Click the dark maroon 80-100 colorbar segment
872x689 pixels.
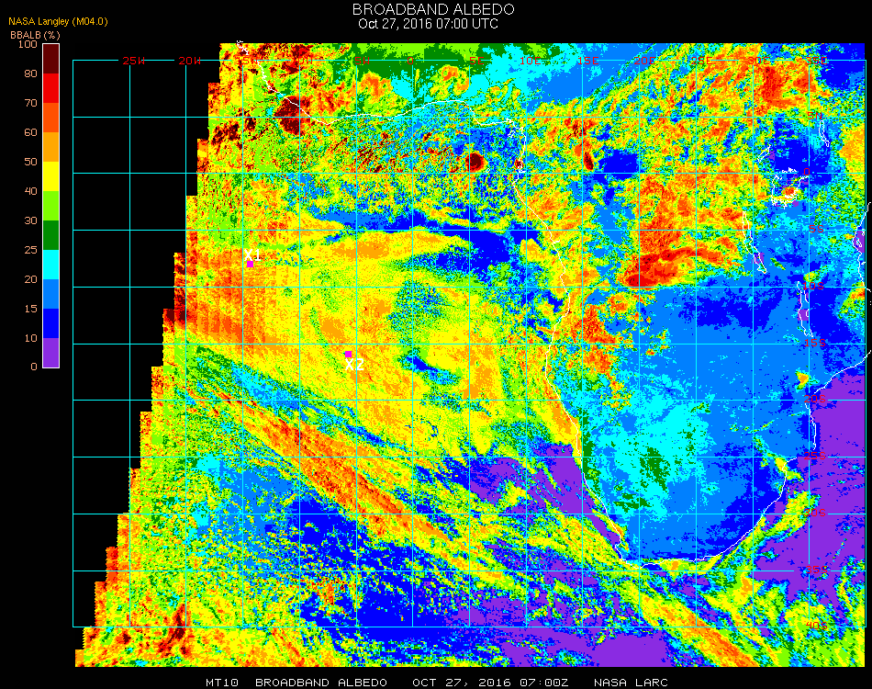click(x=51, y=59)
